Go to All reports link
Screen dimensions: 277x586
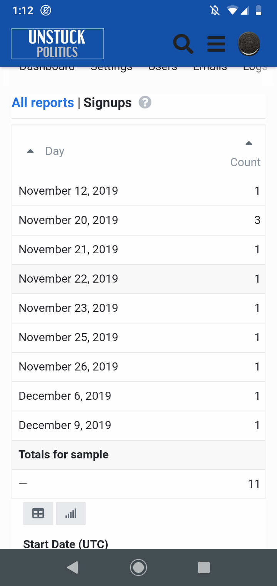[x=43, y=103]
